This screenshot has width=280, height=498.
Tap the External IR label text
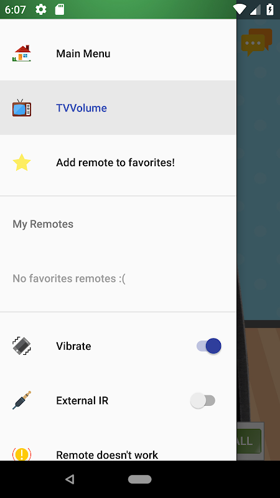click(82, 400)
